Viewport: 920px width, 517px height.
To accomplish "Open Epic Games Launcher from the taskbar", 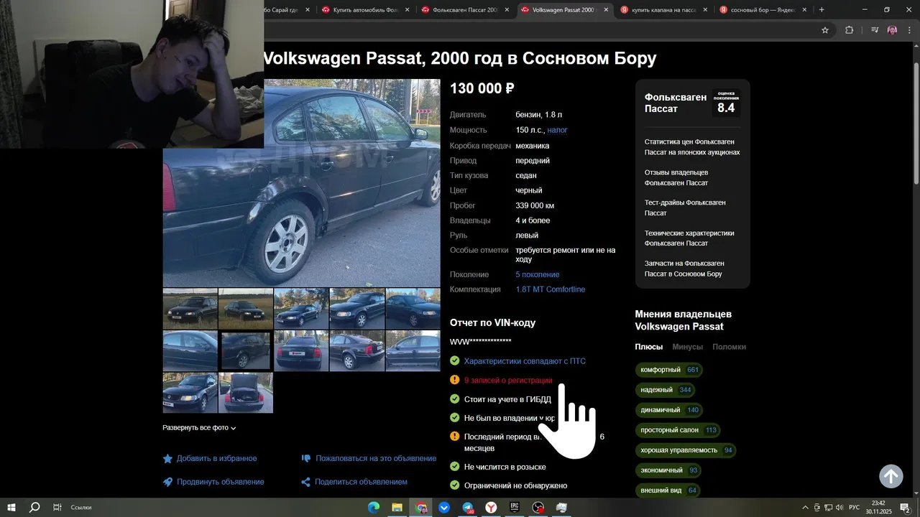I will click(x=515, y=508).
